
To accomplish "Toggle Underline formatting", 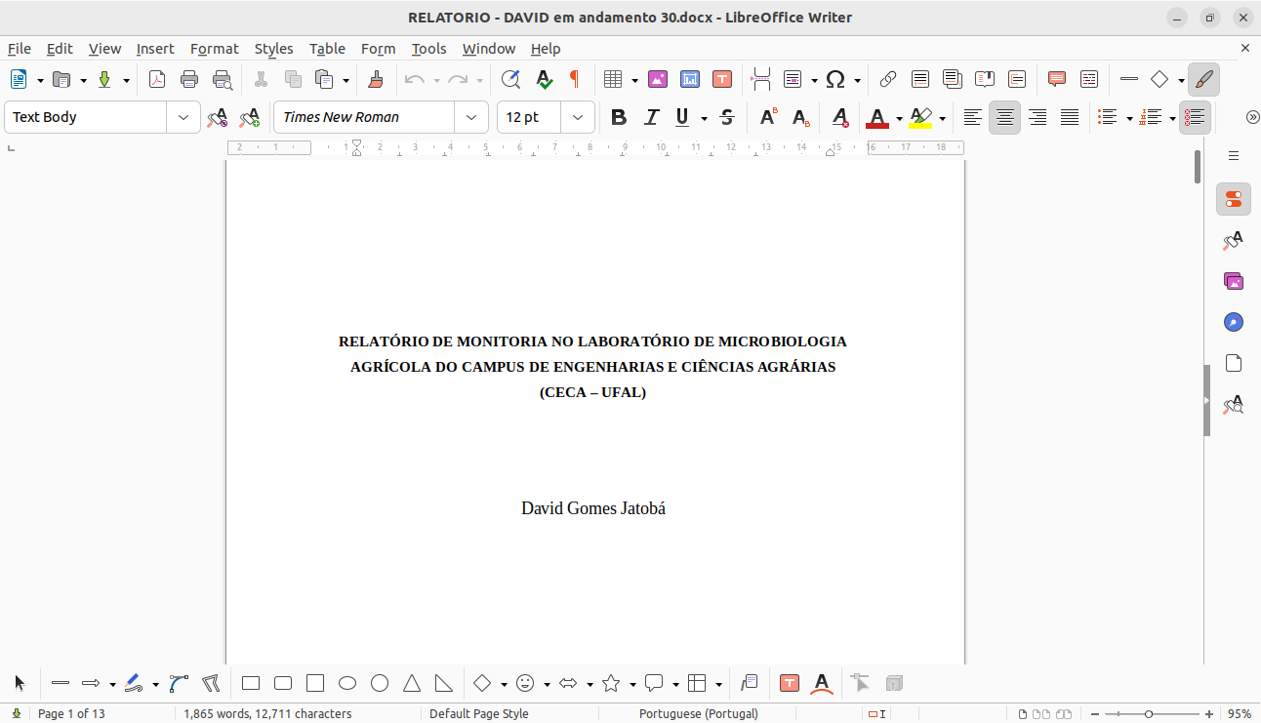I will click(x=682, y=117).
